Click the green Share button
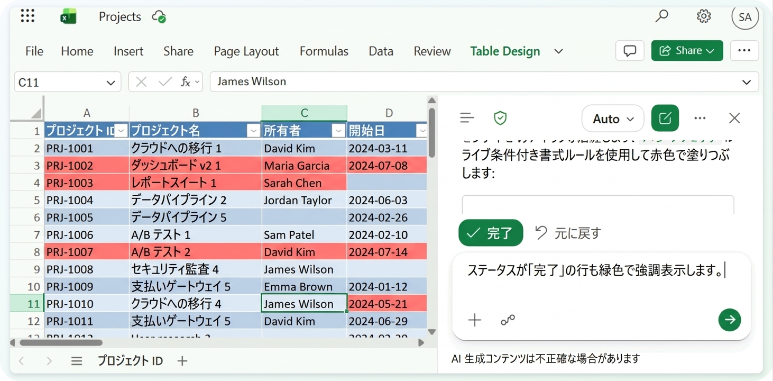 (x=687, y=51)
